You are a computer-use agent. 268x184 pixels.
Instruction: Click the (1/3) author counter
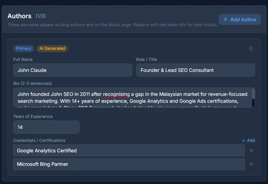point(41,16)
